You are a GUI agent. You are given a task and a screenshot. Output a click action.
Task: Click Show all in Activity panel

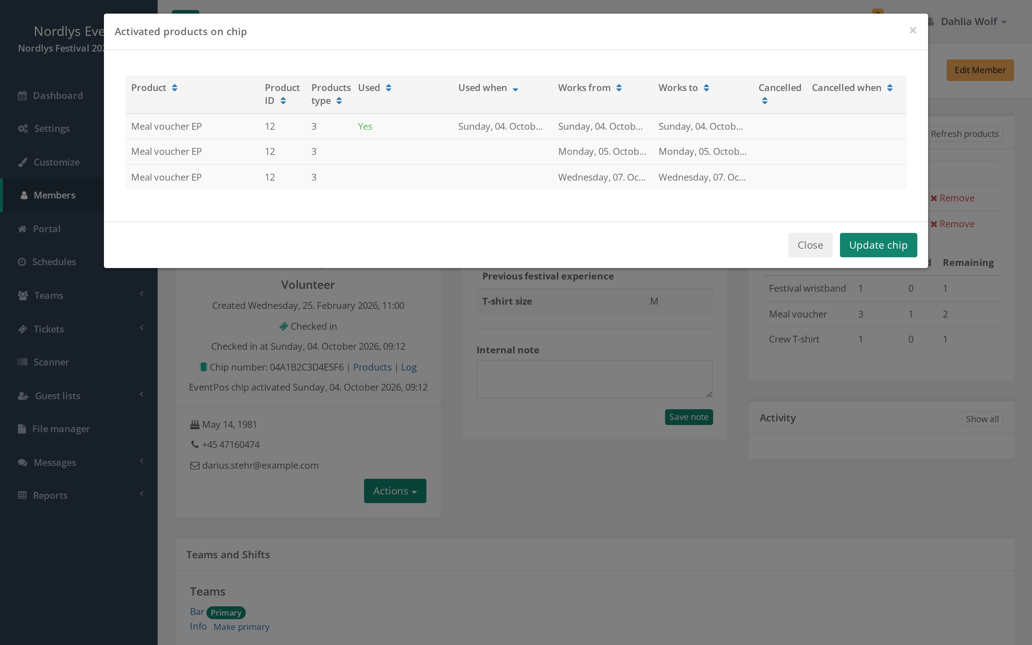982,419
